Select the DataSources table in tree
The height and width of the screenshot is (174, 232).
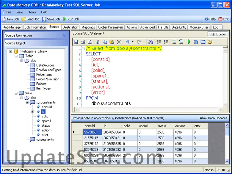coord(45,65)
